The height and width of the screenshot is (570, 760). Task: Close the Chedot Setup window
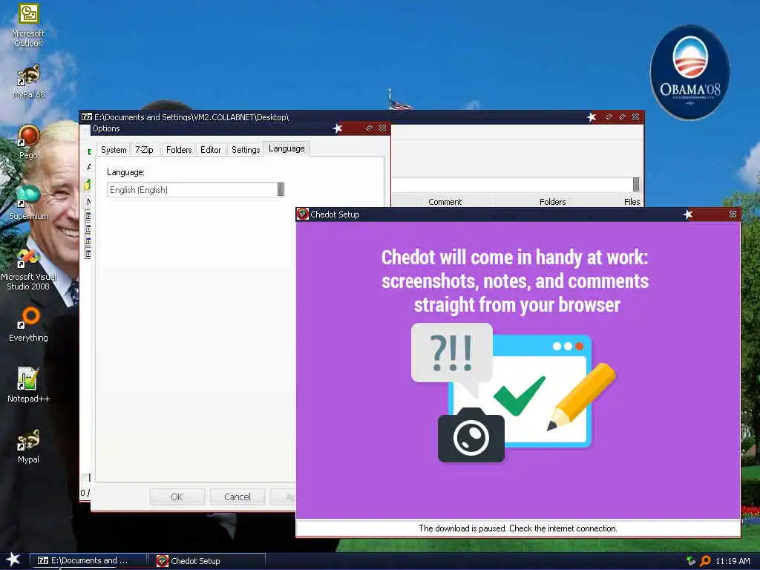733,214
